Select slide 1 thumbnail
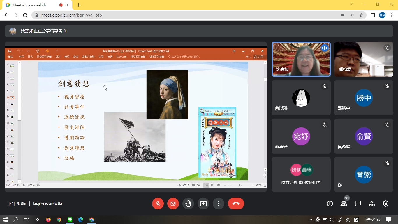Image resolution: width=398 pixels, height=224 pixels. click(12, 65)
